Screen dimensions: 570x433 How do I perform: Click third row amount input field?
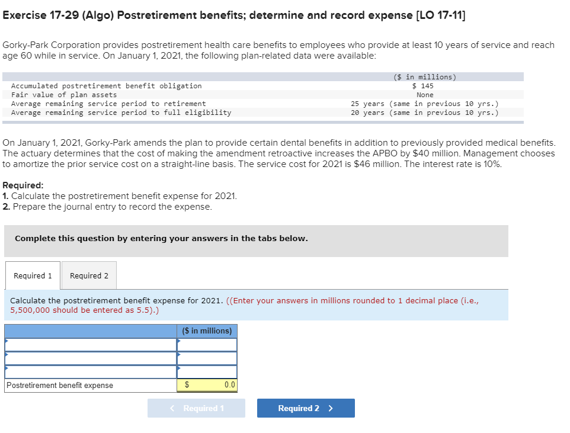coord(207,372)
